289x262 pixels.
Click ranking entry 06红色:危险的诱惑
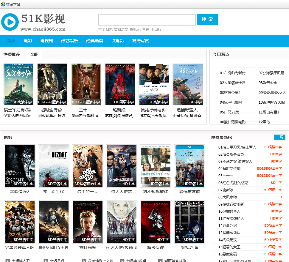tap(233, 183)
